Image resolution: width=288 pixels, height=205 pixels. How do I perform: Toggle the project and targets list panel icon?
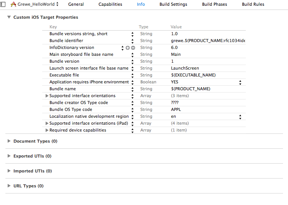3,4
